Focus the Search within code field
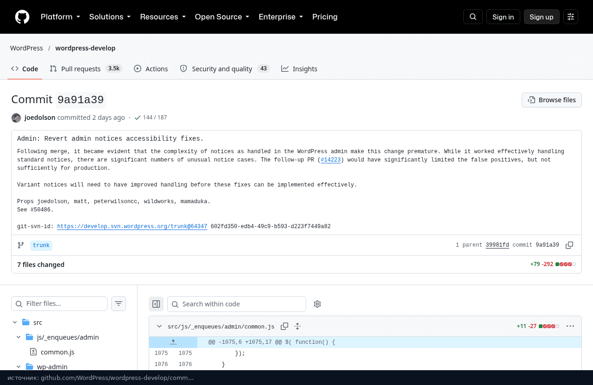 coord(237,304)
